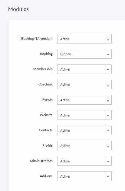Image resolution: width=125 pixels, height=191 pixels.
Task: Open the Booking (TA version) status dropdown
Action: (x=84, y=39)
